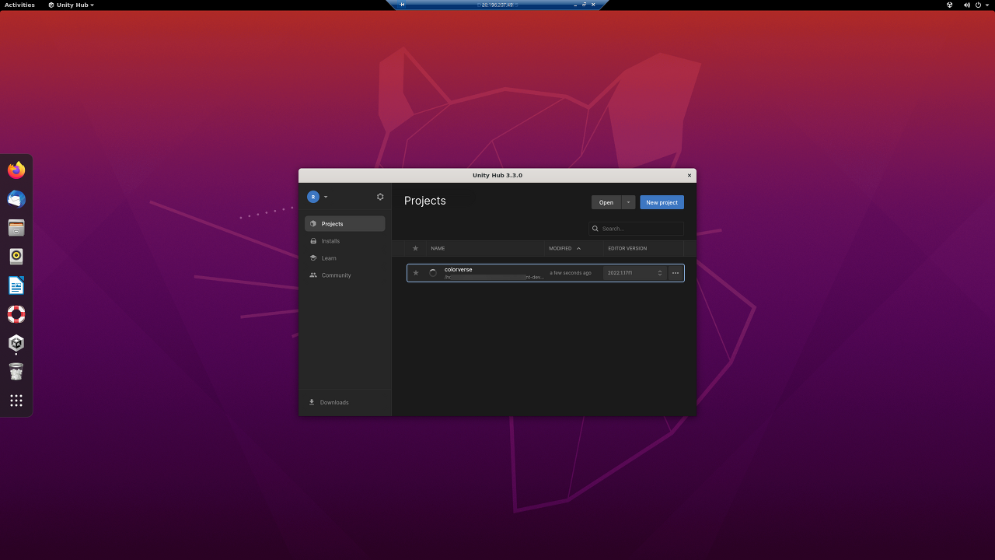Viewport: 995px width, 560px height.
Task: Focus the project Search field
Action: click(x=636, y=229)
